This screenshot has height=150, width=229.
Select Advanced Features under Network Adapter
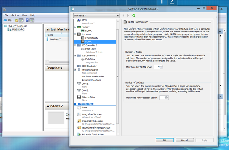[x=91, y=80]
